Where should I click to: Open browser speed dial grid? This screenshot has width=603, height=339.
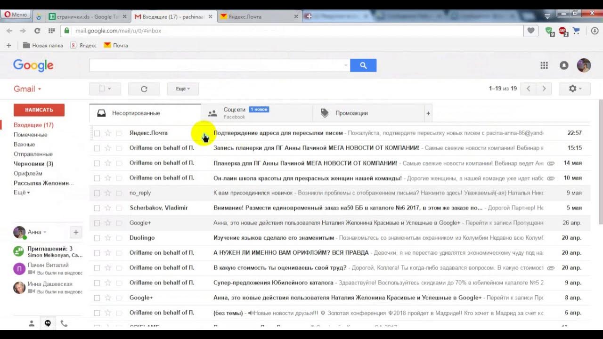[x=51, y=31]
